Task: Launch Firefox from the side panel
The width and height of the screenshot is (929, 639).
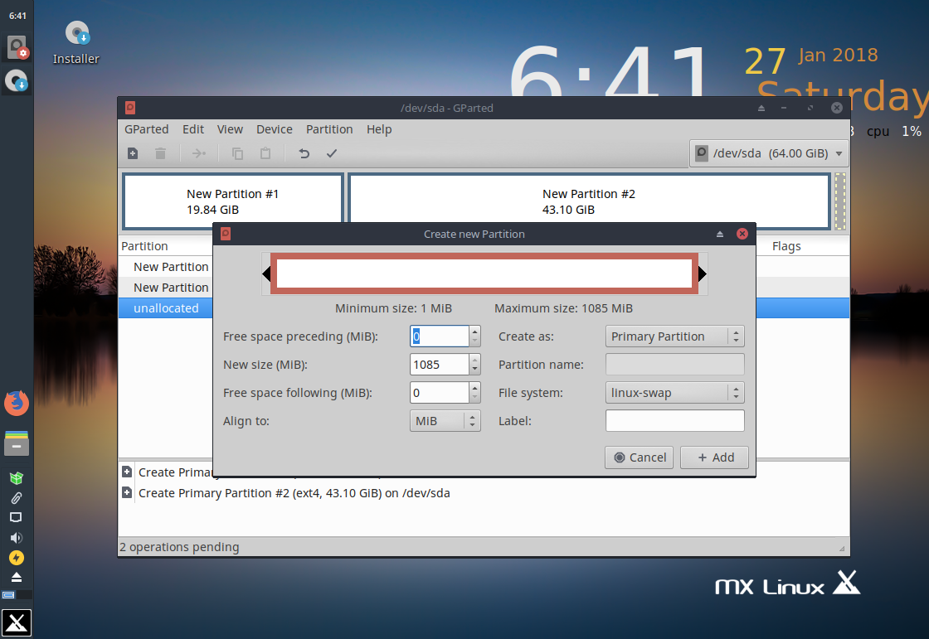Action: (x=17, y=403)
